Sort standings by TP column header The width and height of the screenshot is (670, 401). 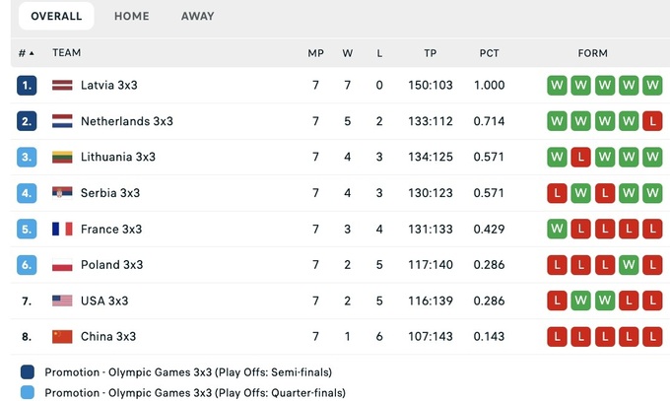(x=430, y=53)
